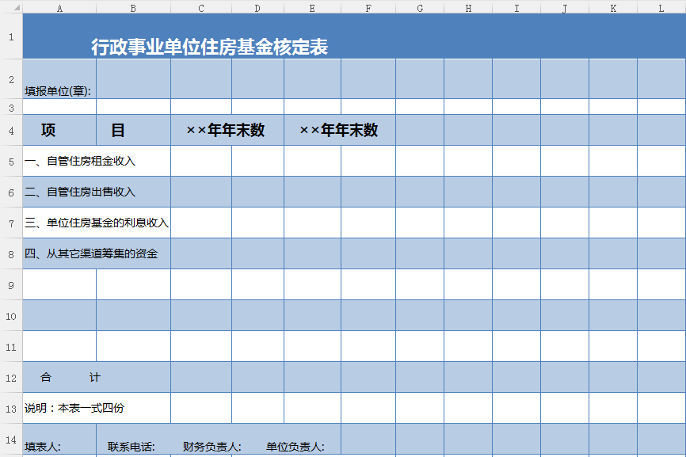Select column D by its header
The image size is (686, 457).
tap(257, 7)
